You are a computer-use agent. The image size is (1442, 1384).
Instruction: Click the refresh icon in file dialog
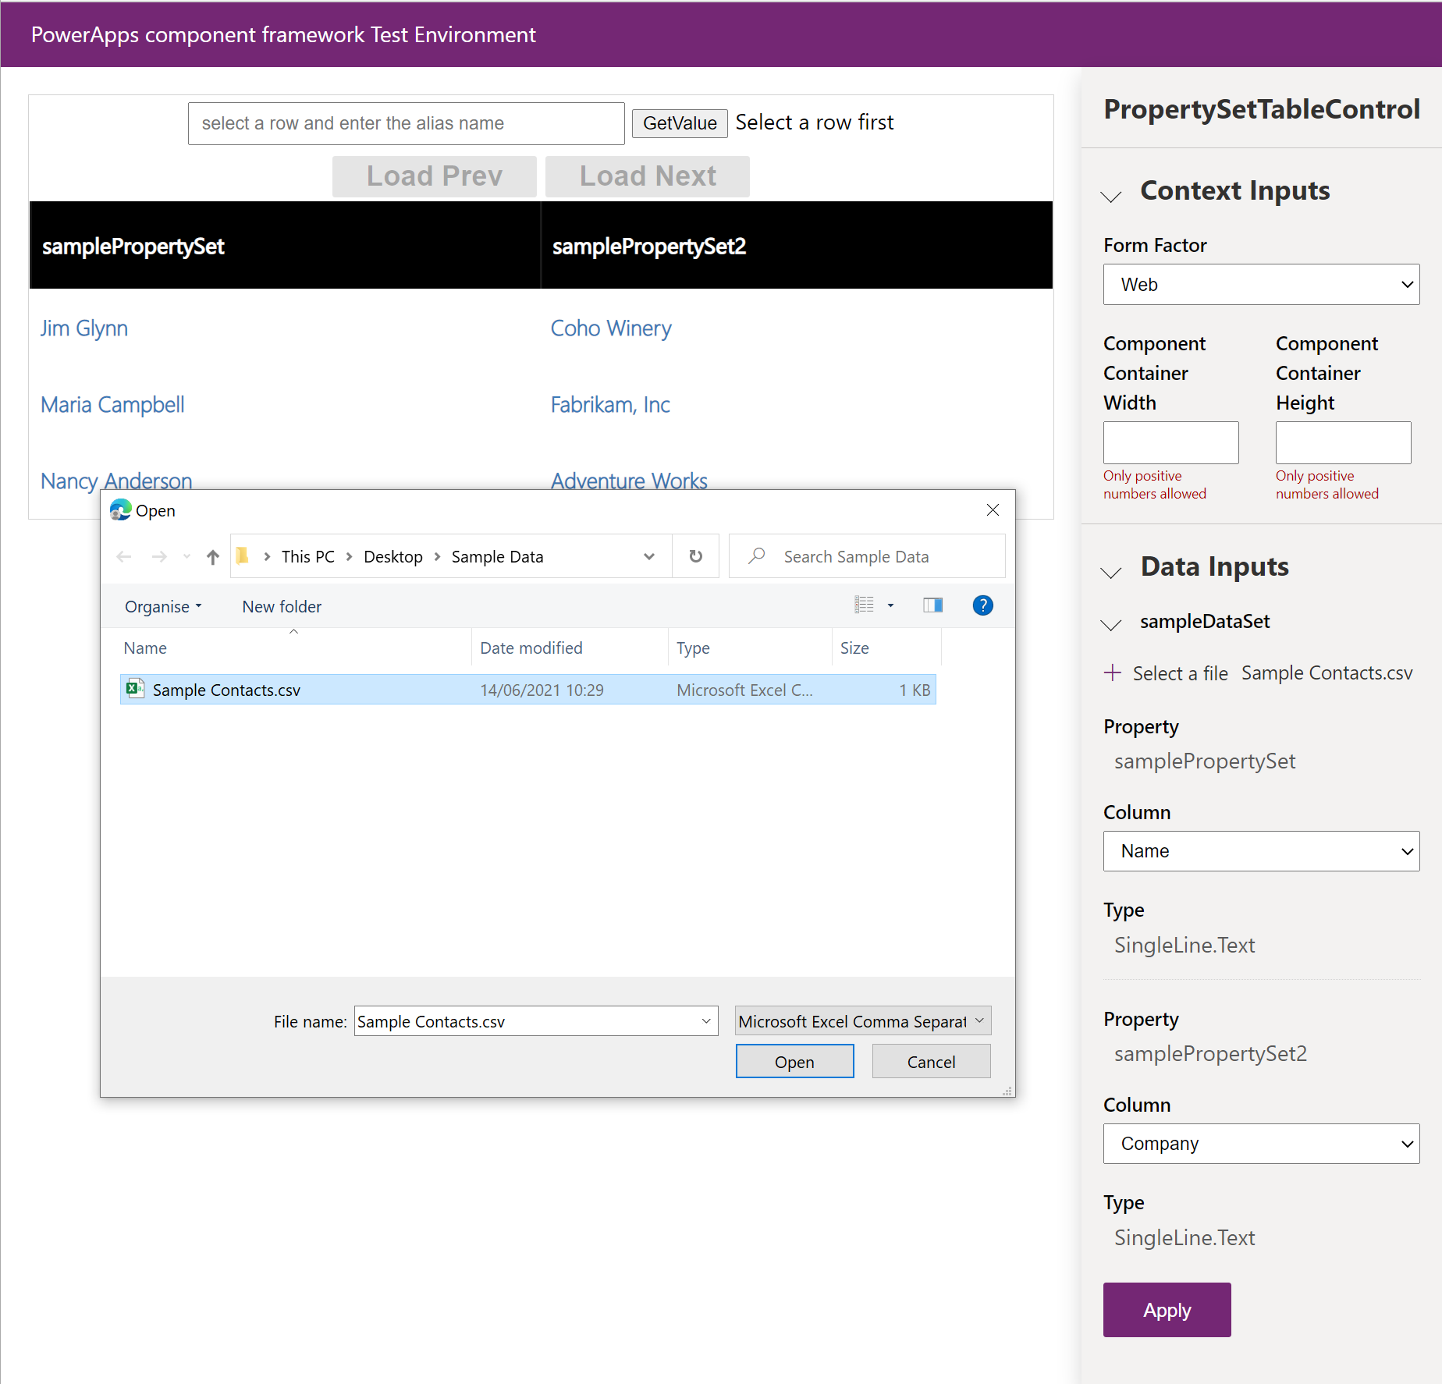[x=695, y=556]
